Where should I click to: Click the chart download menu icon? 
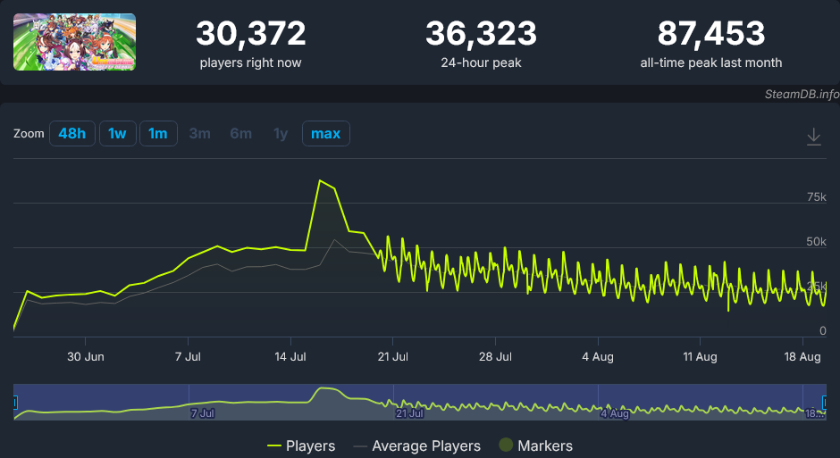[x=813, y=137]
